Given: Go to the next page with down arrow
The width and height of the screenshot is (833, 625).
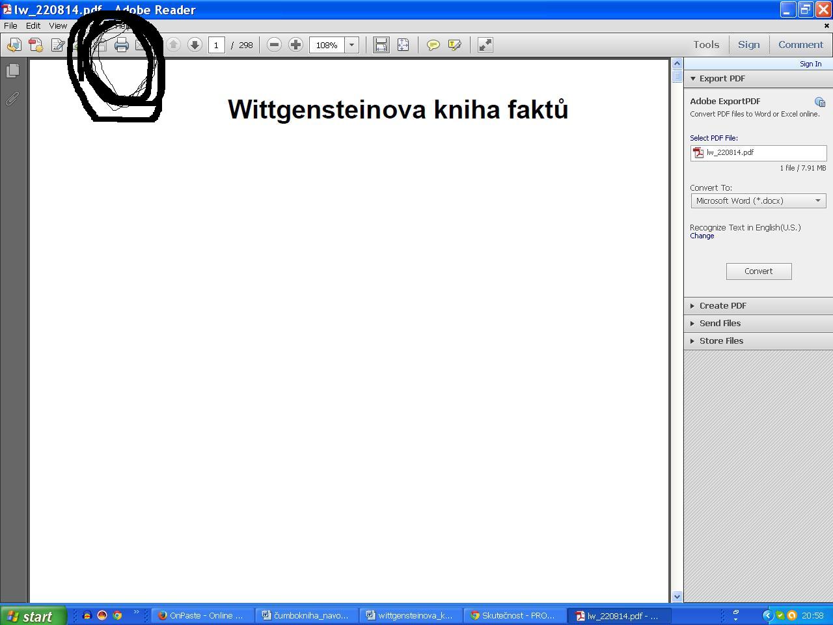Looking at the screenshot, I should [x=195, y=45].
